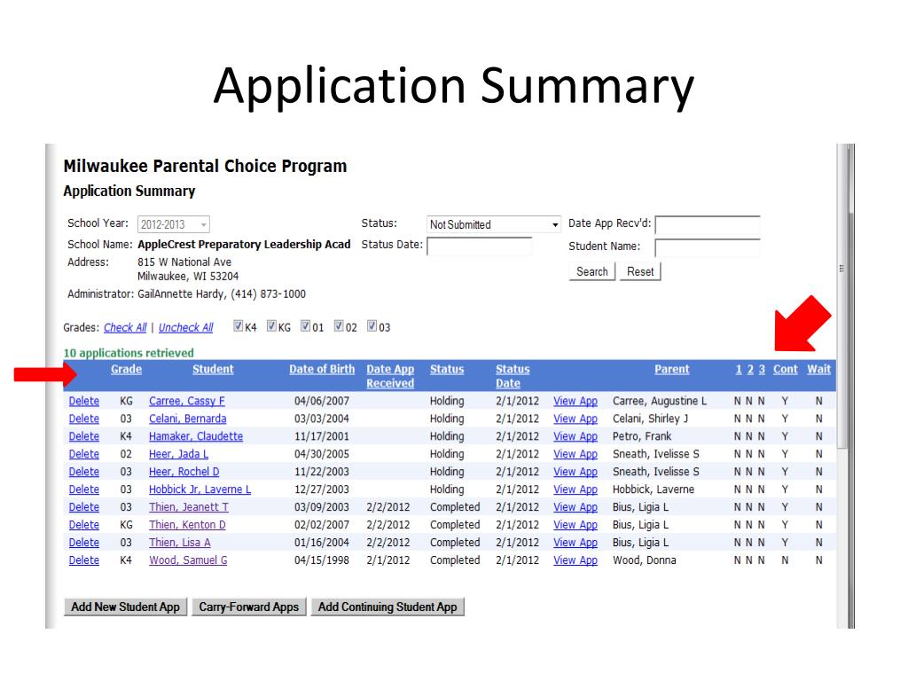Click the Reset button
908x681 pixels.
pyautogui.click(x=640, y=271)
